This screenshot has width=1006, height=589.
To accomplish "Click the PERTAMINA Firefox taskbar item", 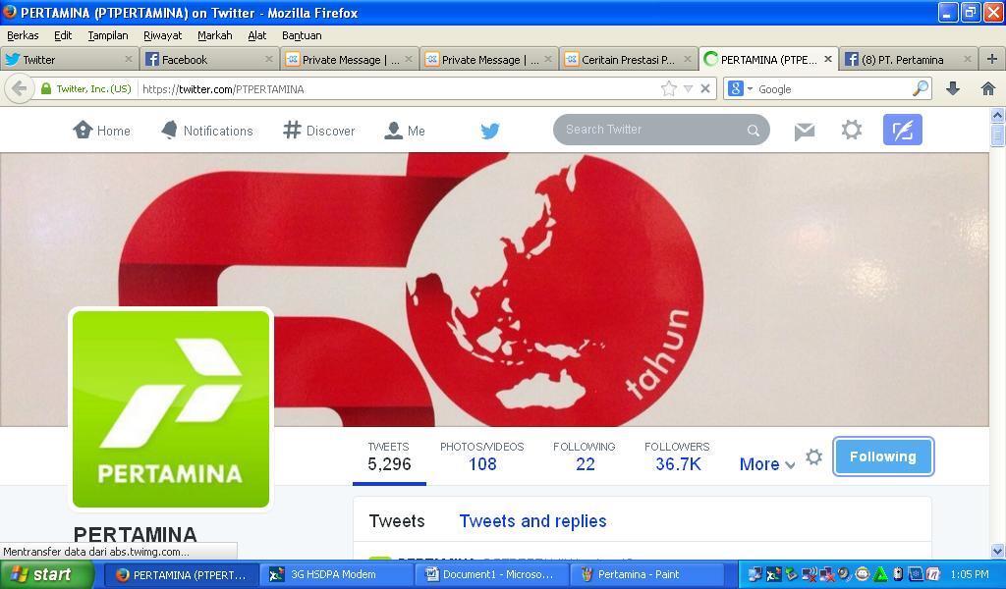I will (x=181, y=574).
